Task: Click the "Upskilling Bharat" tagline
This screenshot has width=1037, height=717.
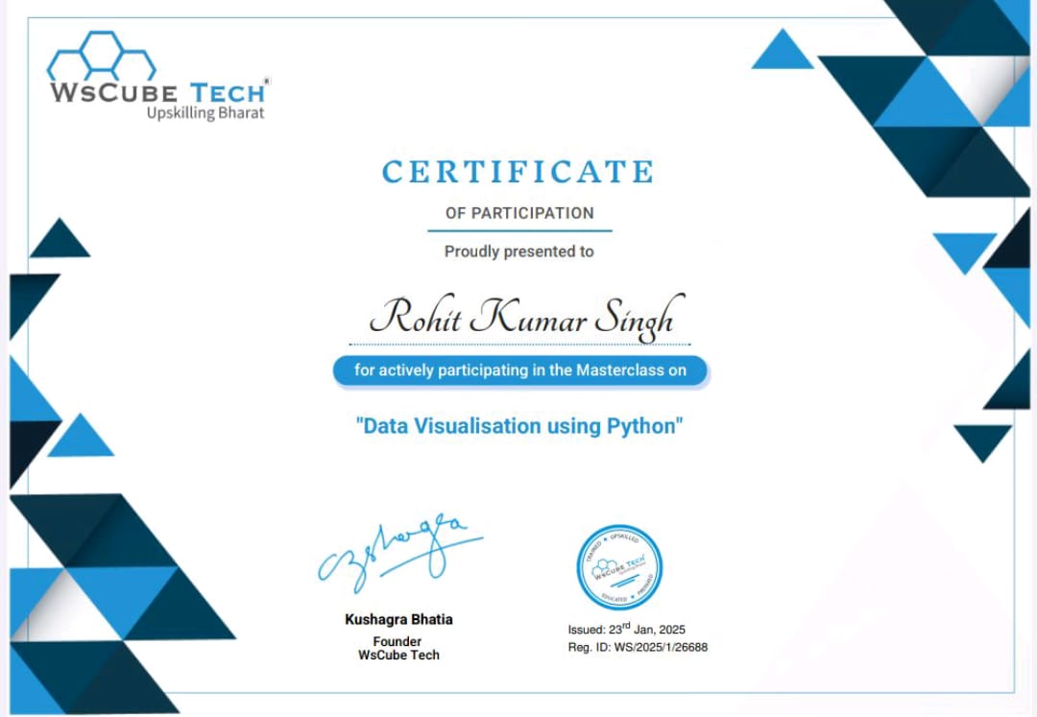Action: click(x=205, y=113)
